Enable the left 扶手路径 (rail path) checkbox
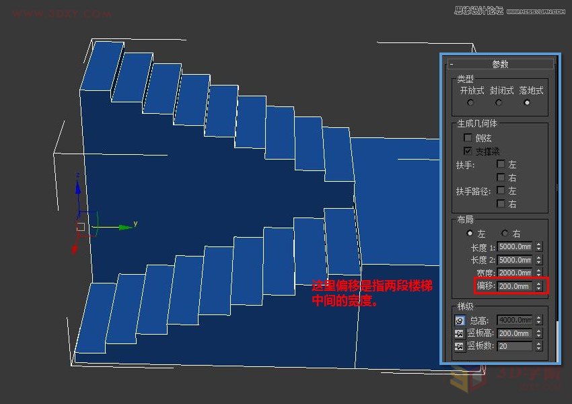The height and width of the screenshot is (404, 572). (x=501, y=191)
